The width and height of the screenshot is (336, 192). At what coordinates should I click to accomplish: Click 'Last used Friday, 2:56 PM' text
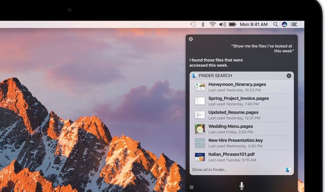pos(231,132)
